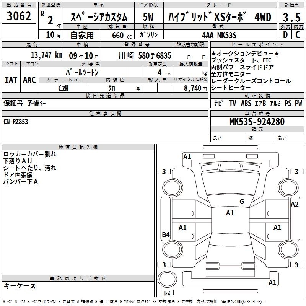Select the A1 mark above the car's front
Image resolution: width=306 pixels, height=306 pixels.
[x=187, y=156]
